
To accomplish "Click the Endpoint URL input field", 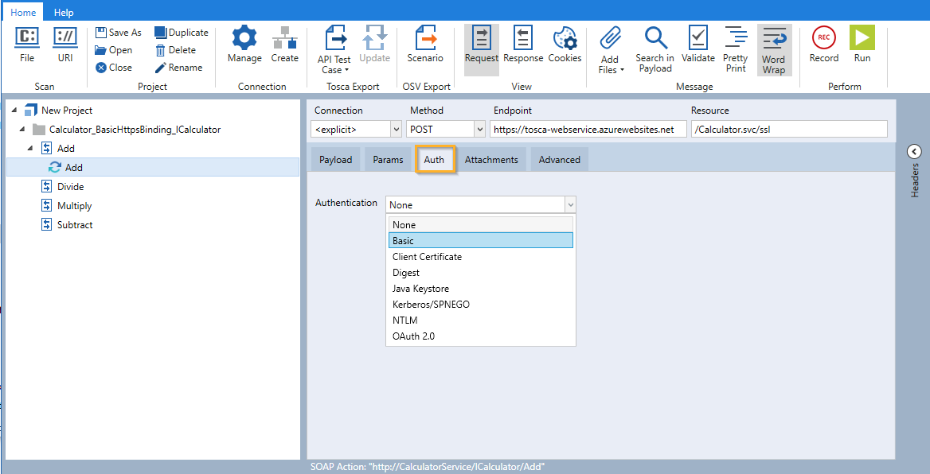I will click(x=588, y=129).
